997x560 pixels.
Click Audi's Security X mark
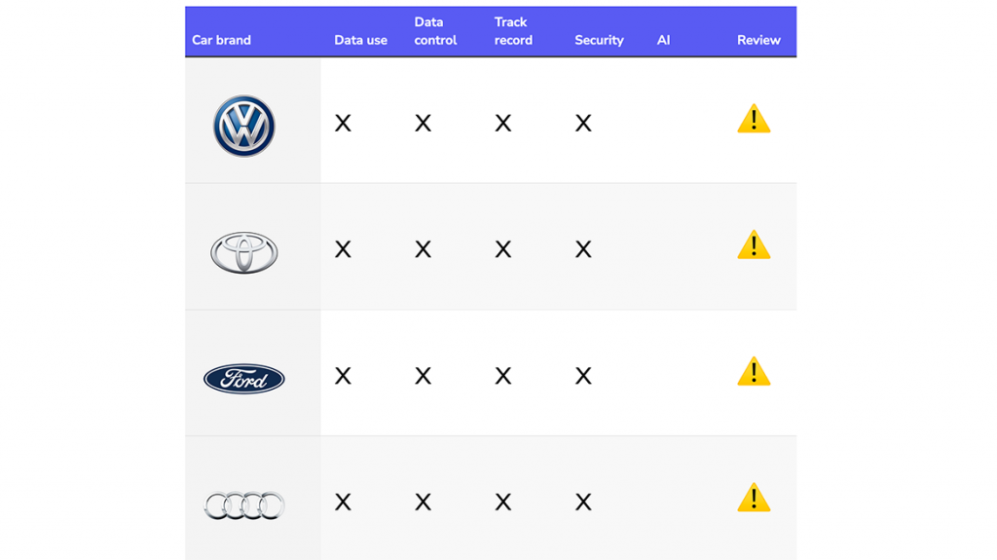[583, 503]
